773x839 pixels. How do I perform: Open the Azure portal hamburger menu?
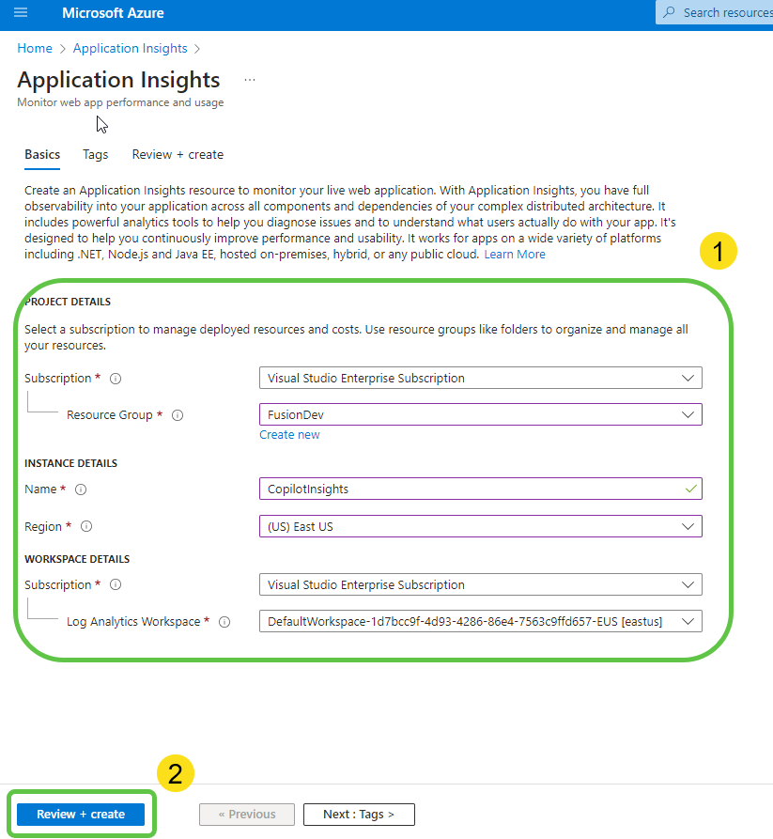click(x=21, y=13)
